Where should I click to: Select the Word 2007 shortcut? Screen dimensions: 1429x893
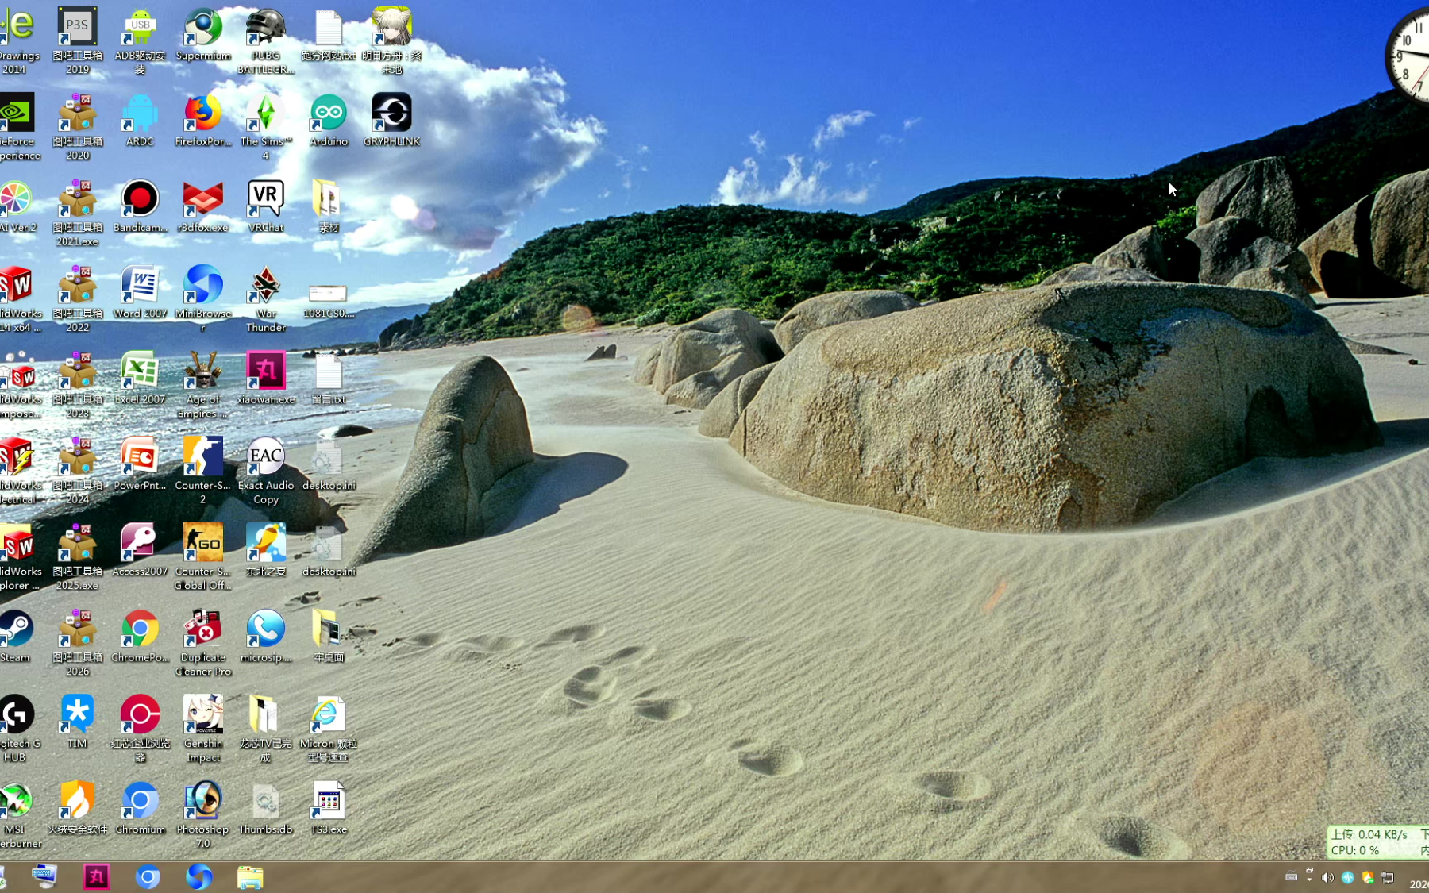(140, 285)
